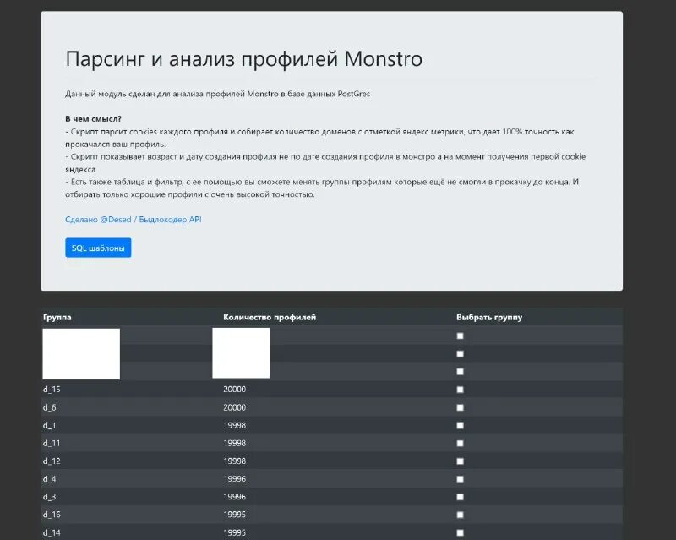Check group d_16 selection box
Screen dimensions: 676x540
click(460, 515)
